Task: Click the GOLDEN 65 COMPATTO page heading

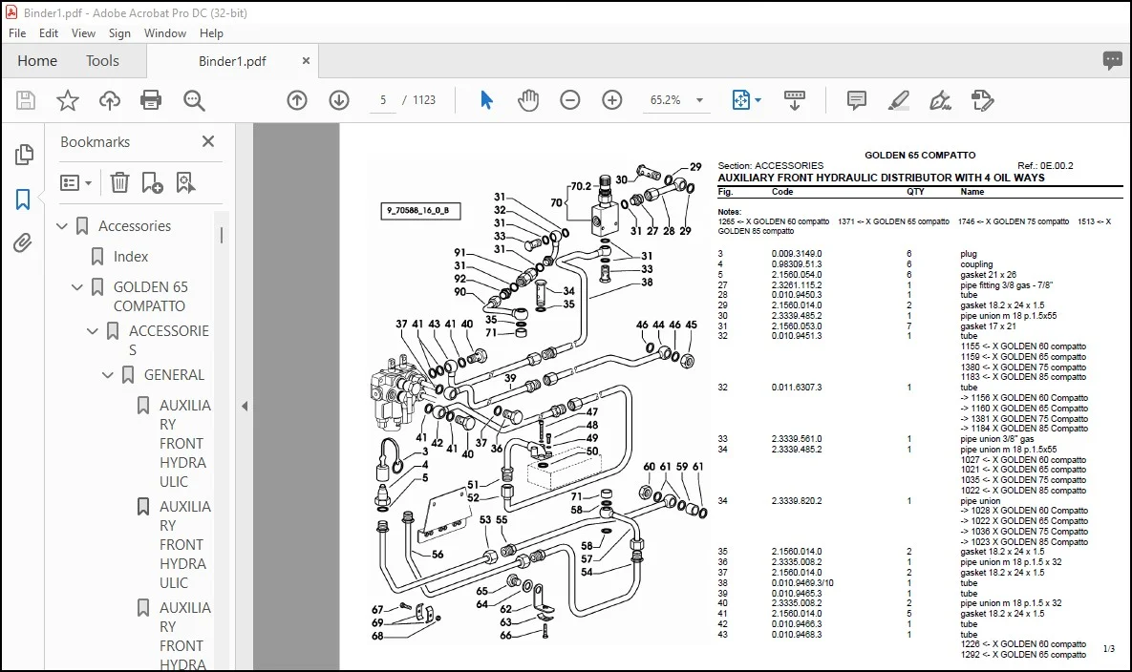Action: (x=920, y=155)
